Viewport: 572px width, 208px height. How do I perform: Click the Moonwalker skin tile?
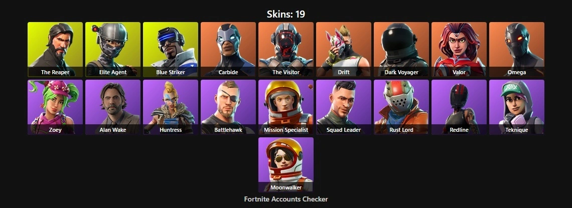click(286, 165)
